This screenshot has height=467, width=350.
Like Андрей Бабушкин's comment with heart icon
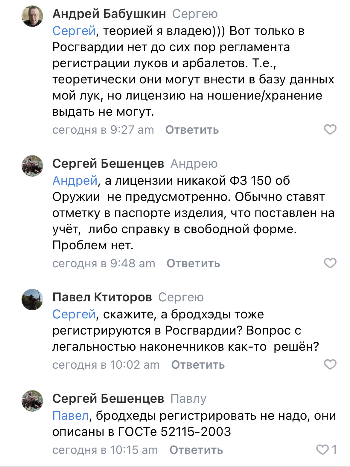[330, 129]
